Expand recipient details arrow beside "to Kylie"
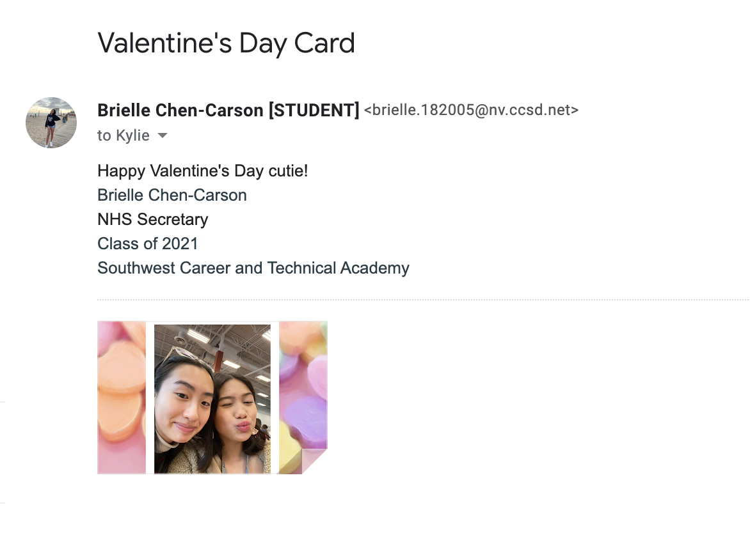The height and width of the screenshot is (542, 750). tap(163, 135)
